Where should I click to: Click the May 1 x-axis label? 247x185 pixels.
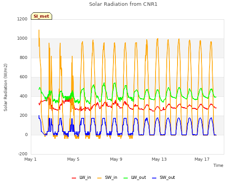point(30,159)
